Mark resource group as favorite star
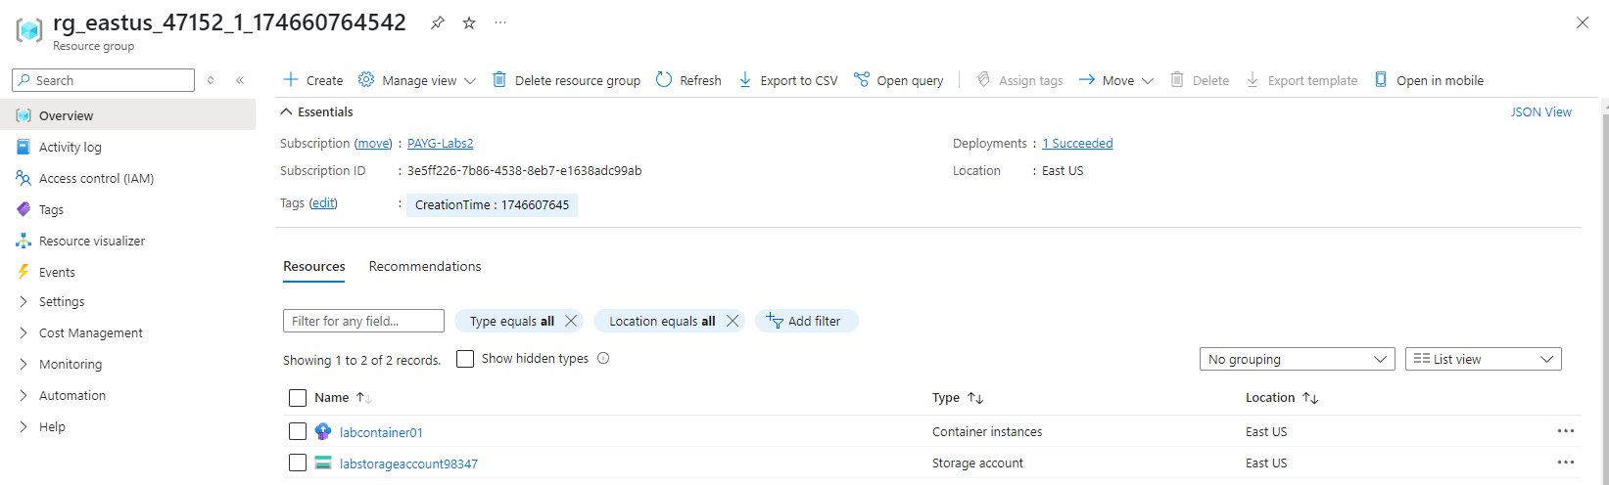This screenshot has width=1609, height=485. point(469,23)
